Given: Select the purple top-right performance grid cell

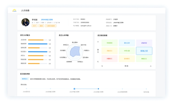Looking at the screenshot, I should (x=144, y=43).
